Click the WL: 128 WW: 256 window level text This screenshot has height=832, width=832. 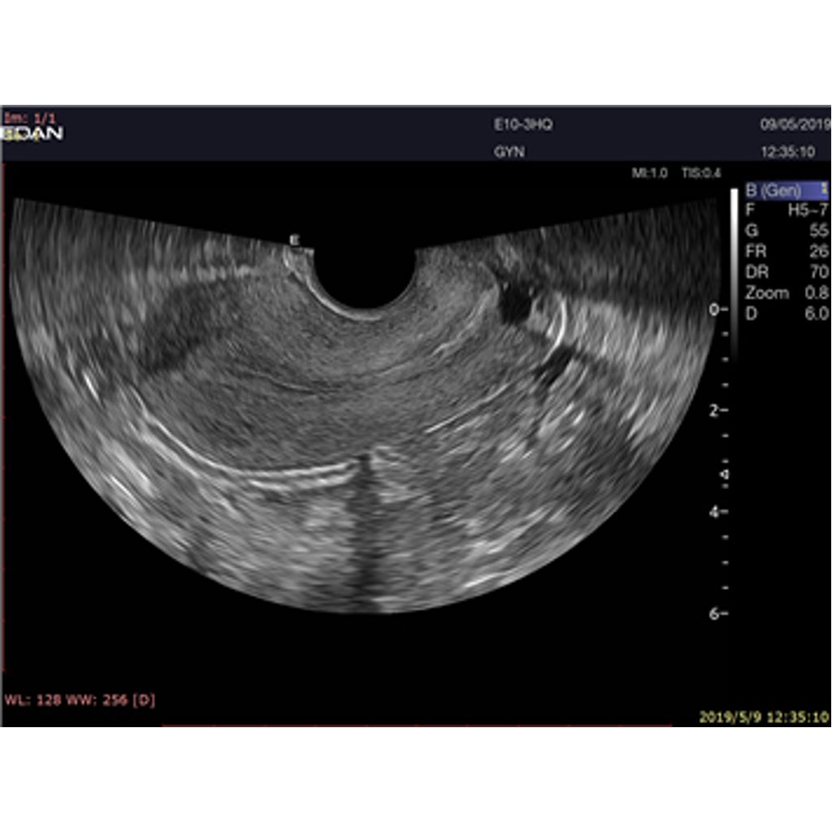(80, 700)
